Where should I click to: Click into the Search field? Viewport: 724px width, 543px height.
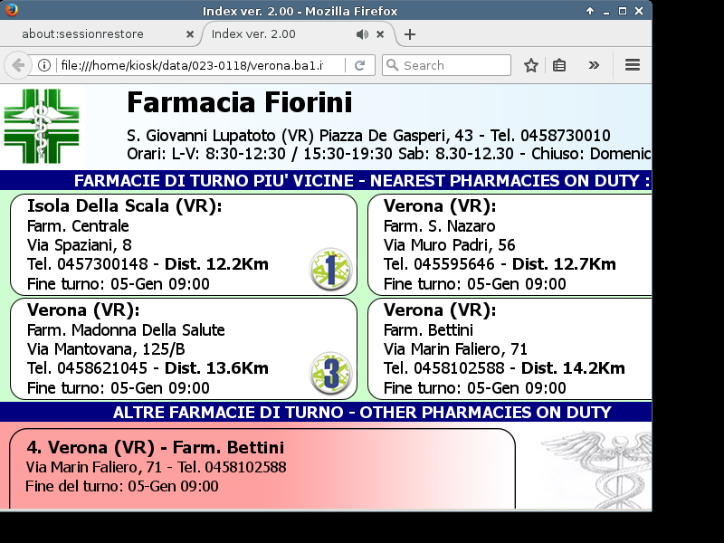tap(452, 65)
